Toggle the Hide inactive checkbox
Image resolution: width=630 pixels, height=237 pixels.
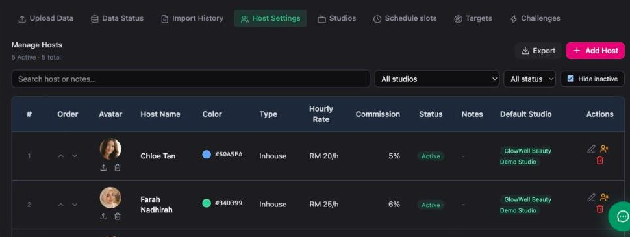coord(570,79)
